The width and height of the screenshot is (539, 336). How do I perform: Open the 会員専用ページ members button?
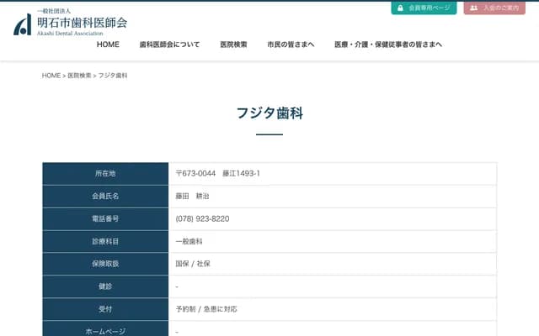424,8
